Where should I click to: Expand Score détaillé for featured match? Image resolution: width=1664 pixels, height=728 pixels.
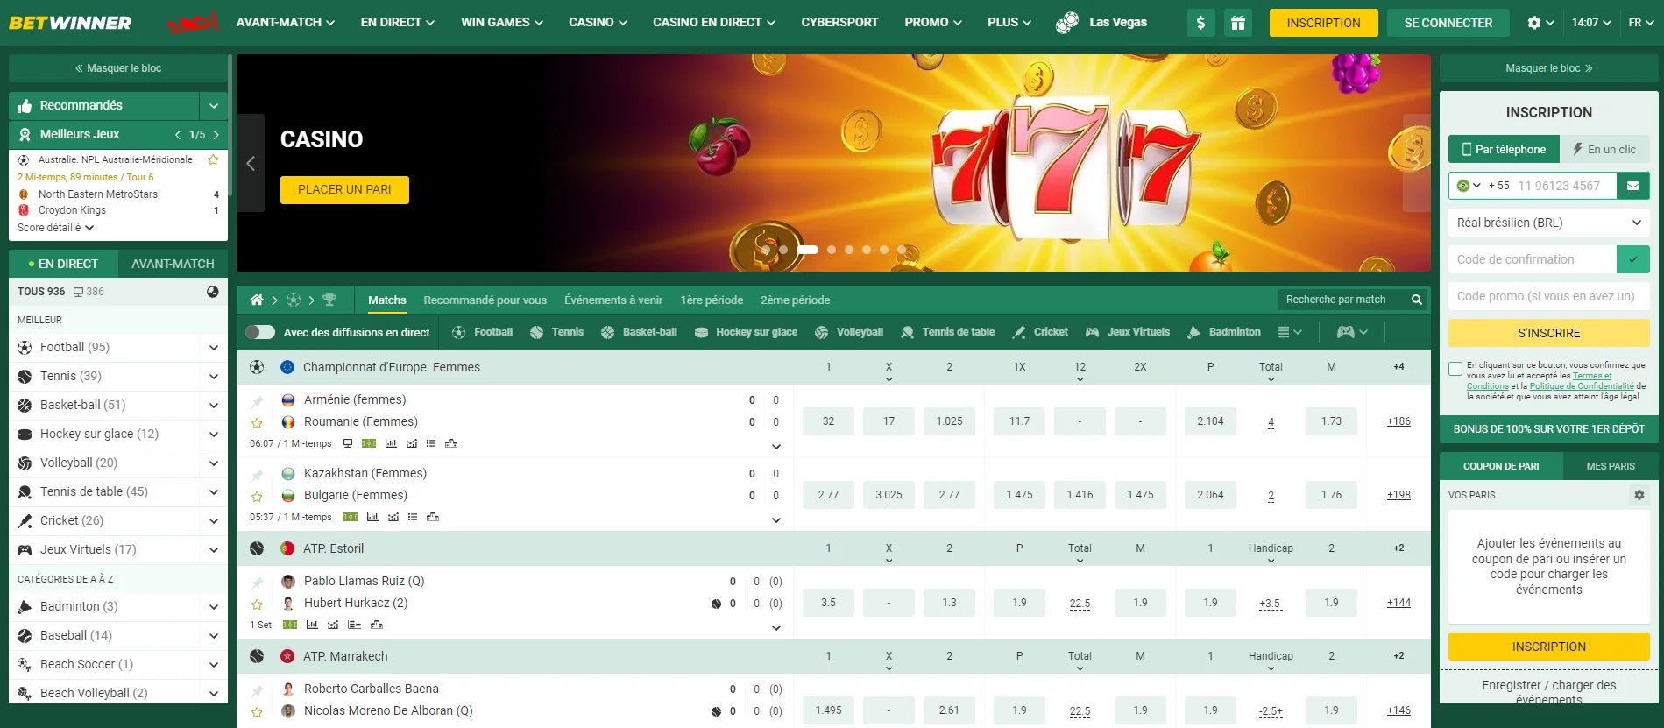pyautogui.click(x=55, y=228)
